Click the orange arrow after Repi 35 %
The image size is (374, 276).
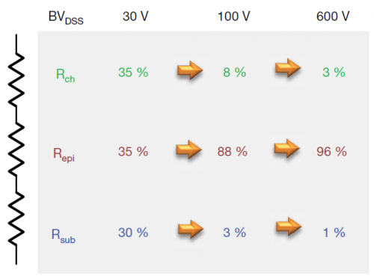pyautogui.click(x=188, y=150)
